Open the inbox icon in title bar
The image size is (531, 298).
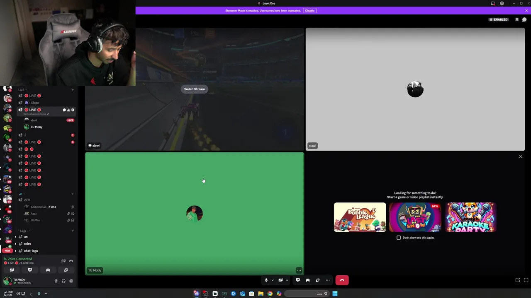[493, 3]
